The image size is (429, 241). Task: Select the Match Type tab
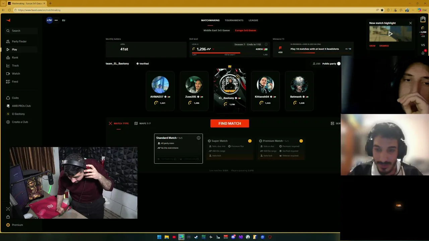point(119,124)
